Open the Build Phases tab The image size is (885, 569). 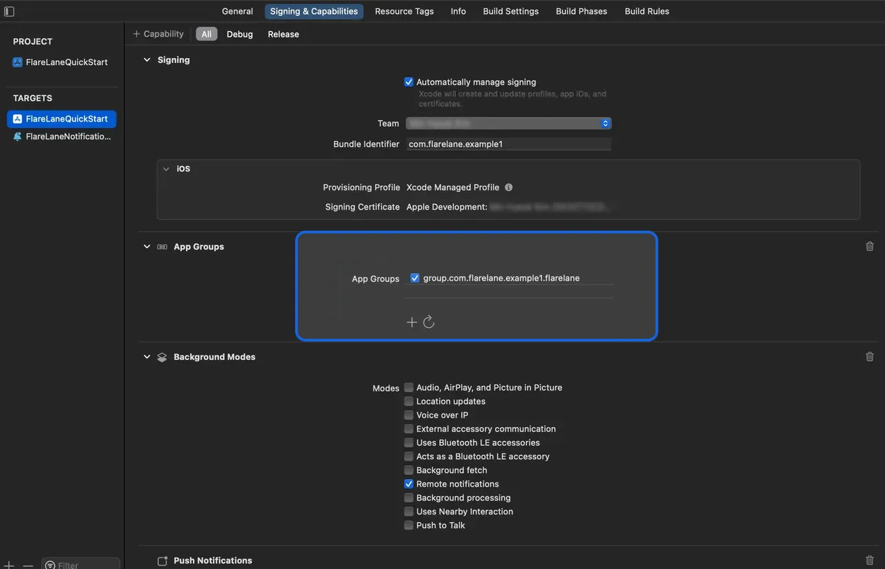coord(581,11)
